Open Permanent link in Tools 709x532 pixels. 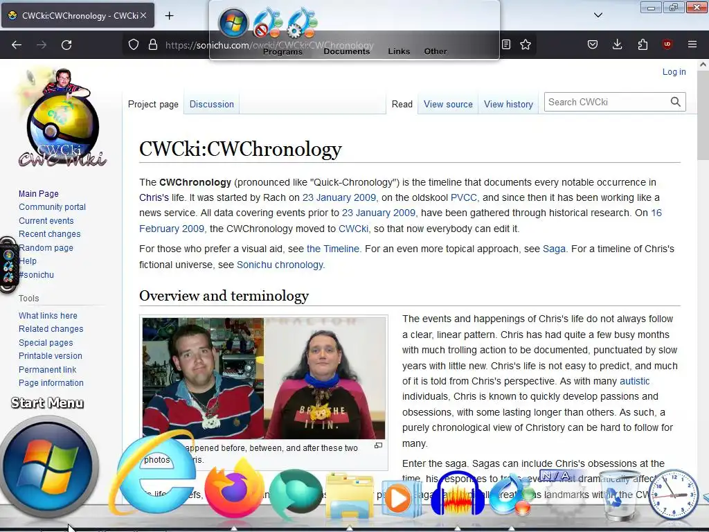coord(48,370)
